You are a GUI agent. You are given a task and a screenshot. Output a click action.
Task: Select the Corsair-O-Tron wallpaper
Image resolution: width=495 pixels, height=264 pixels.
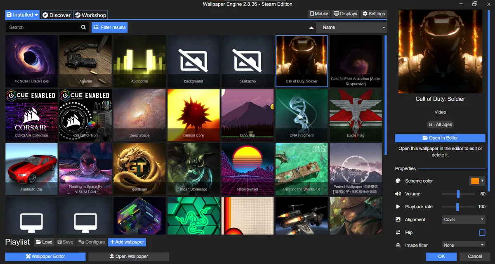tap(85, 115)
